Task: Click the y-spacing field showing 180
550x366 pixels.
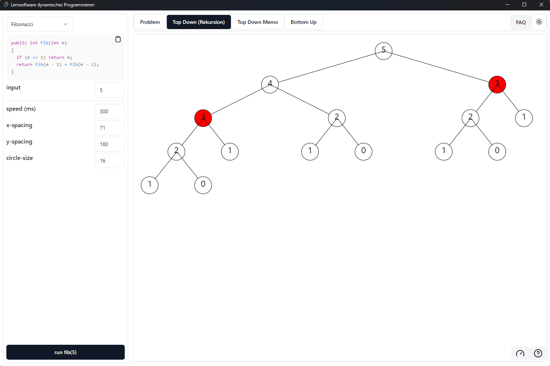Action: pyautogui.click(x=109, y=144)
